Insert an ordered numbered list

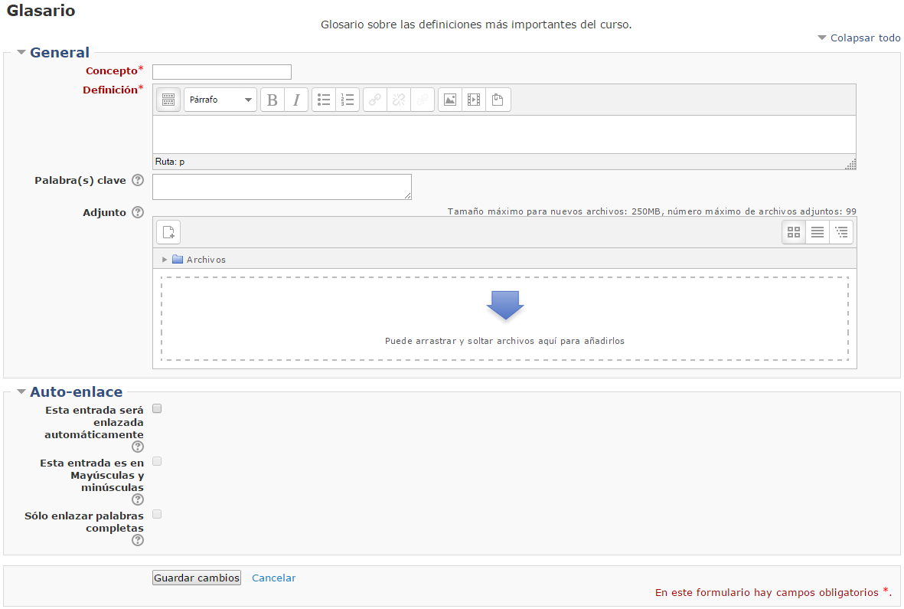[x=348, y=100]
